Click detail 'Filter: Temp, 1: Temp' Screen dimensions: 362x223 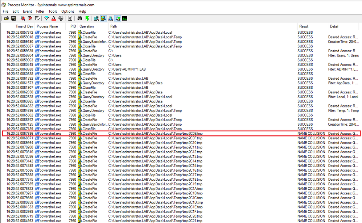(x=344, y=110)
